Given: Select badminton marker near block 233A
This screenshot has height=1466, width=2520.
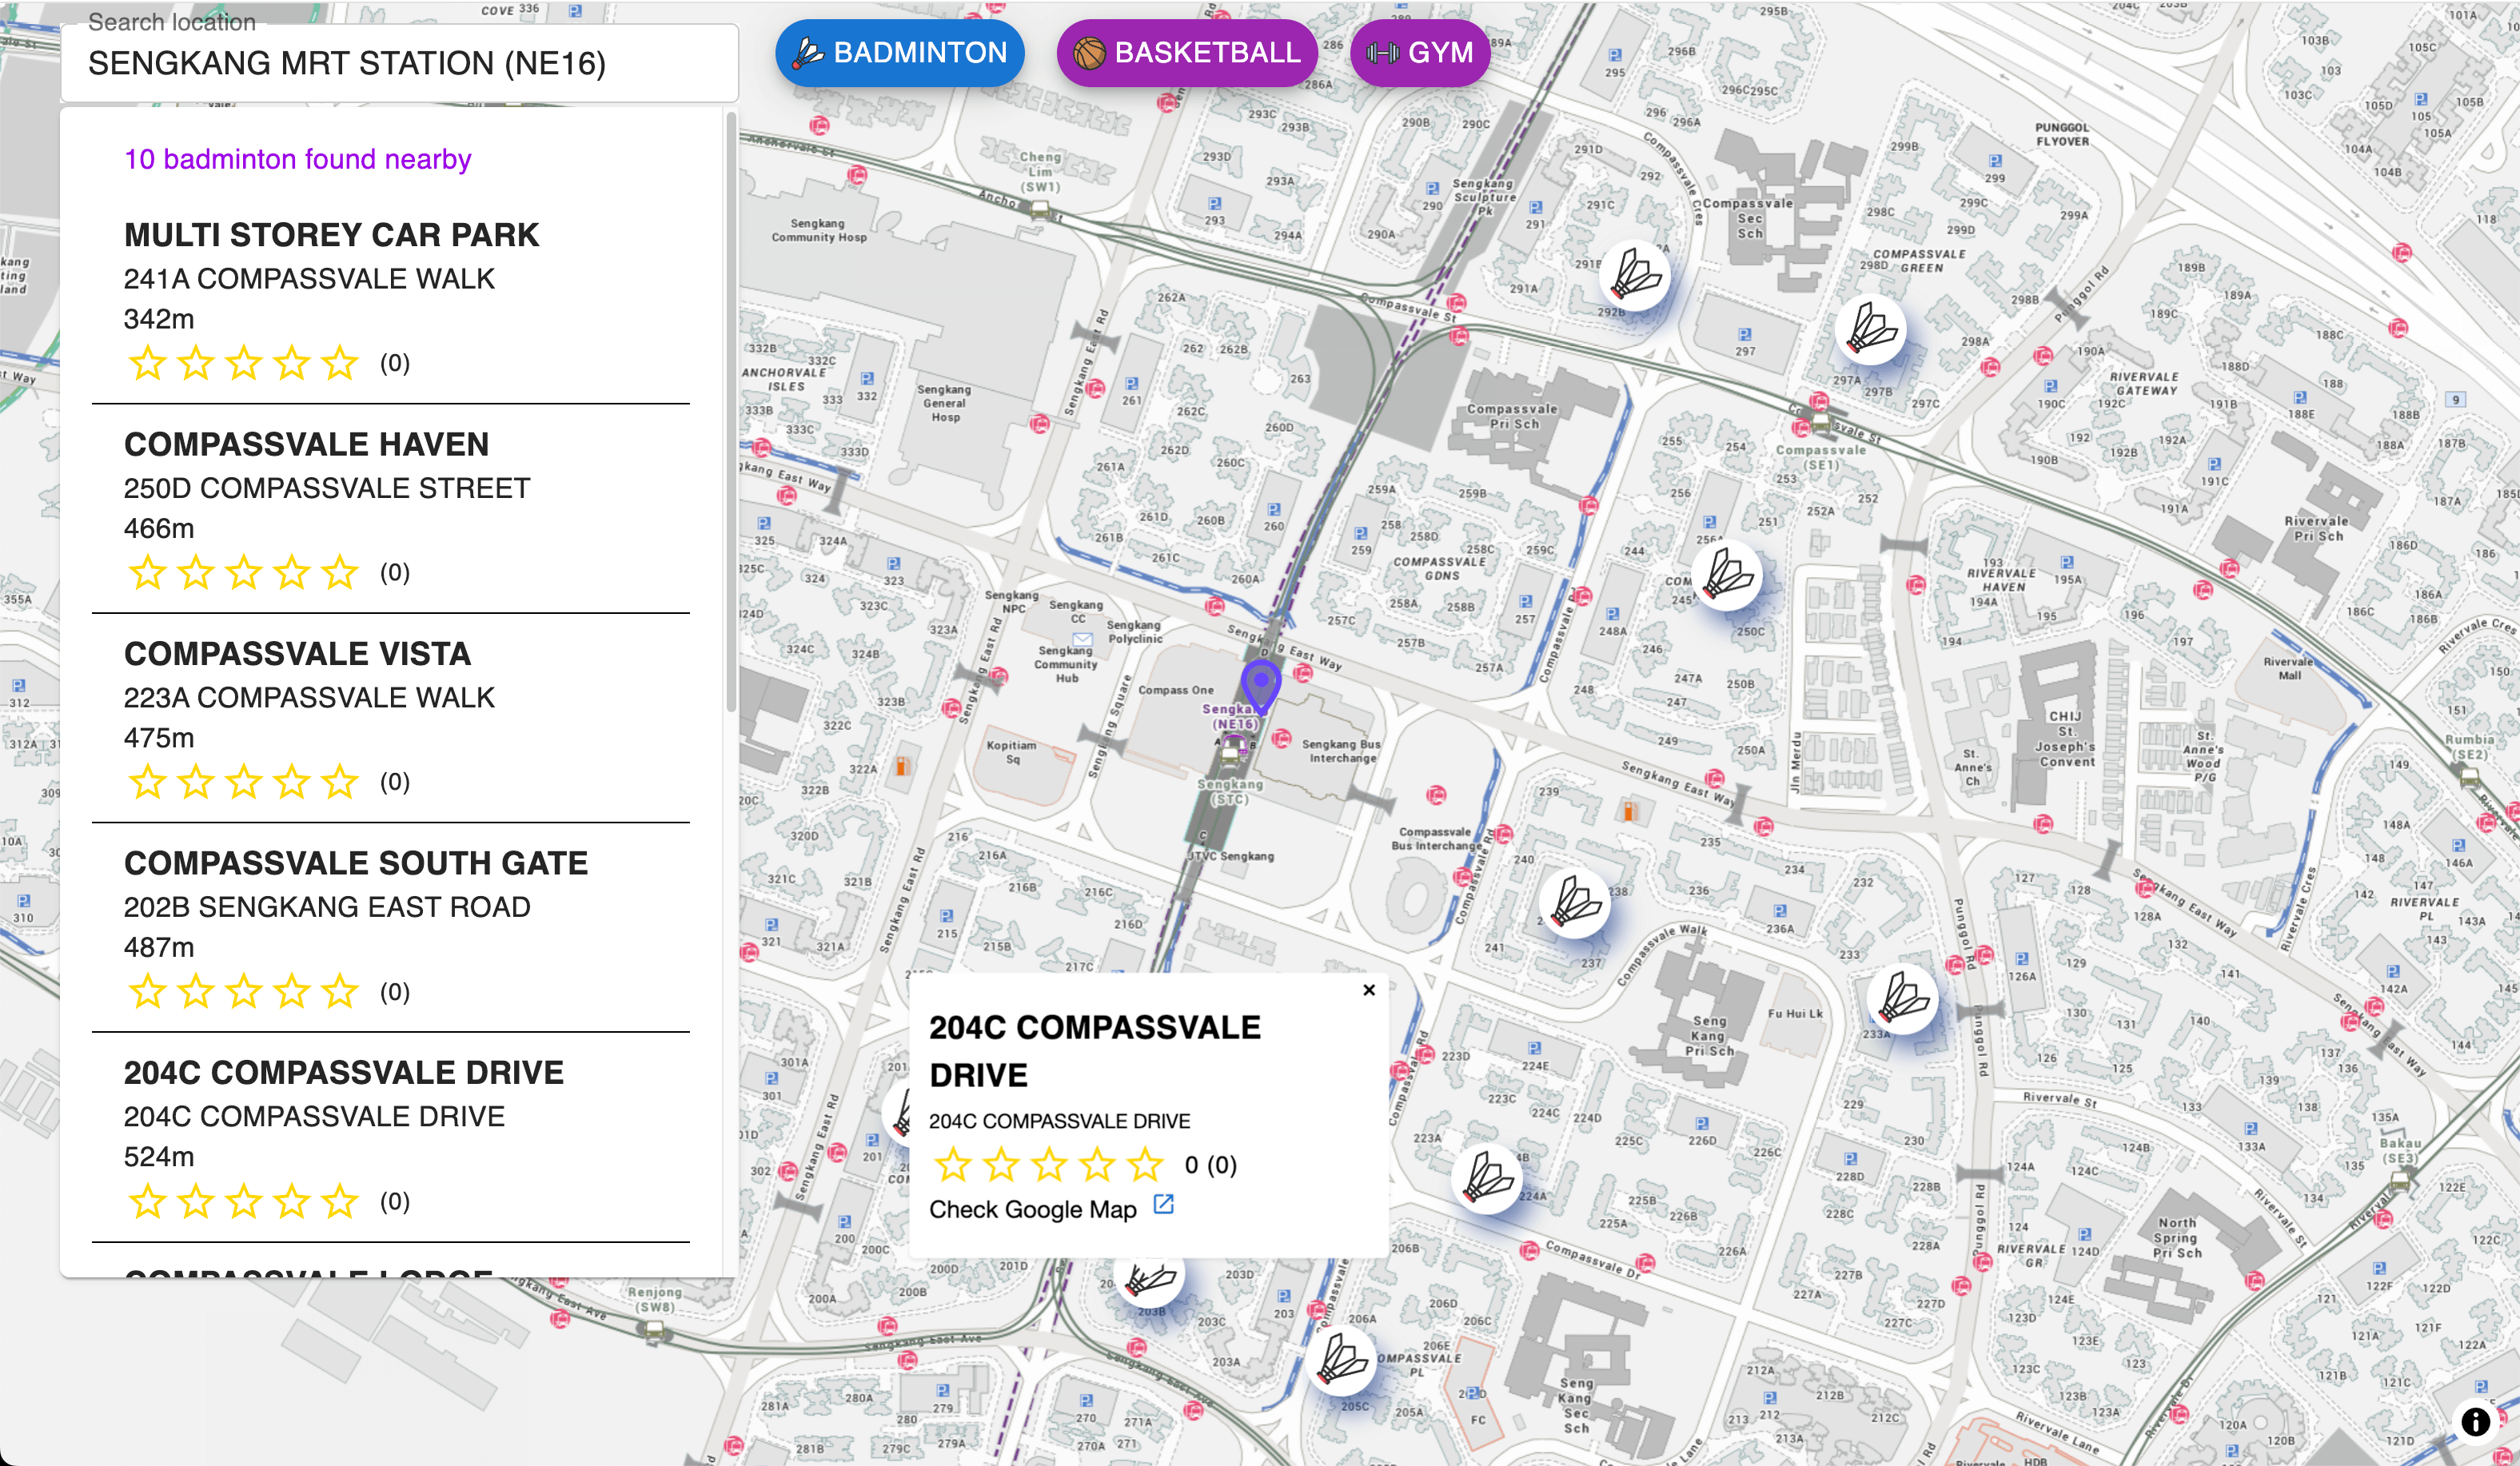Looking at the screenshot, I should point(1903,998).
